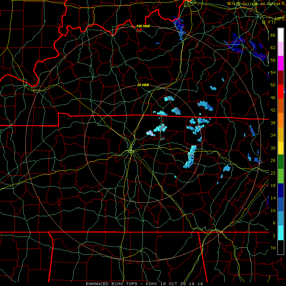Pick the dark red color scale swatch

281,78
